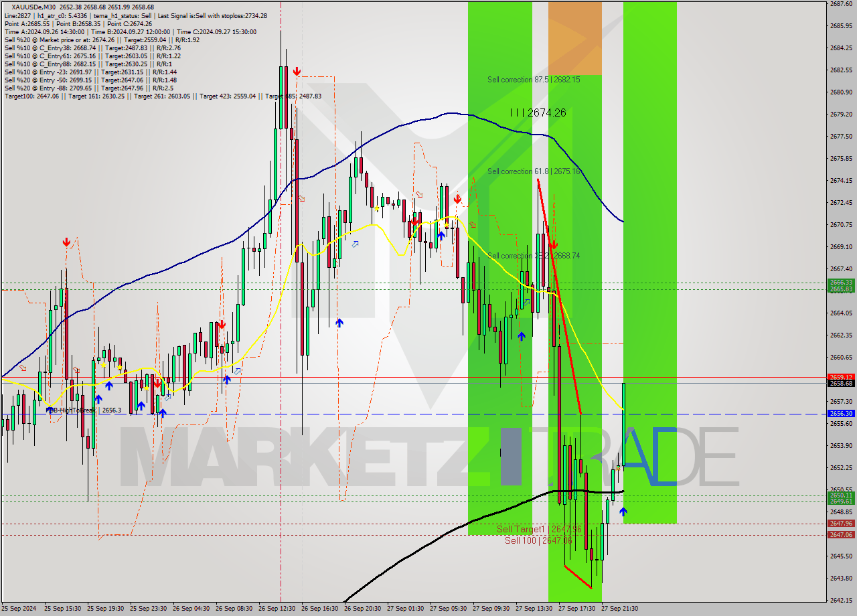Click the red 2647.96 price tag
This screenshot has height=616, width=857.
(841, 524)
